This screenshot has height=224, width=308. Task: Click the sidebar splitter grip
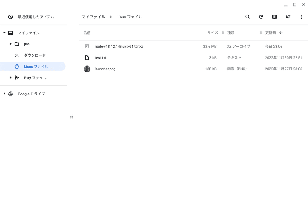click(x=72, y=117)
